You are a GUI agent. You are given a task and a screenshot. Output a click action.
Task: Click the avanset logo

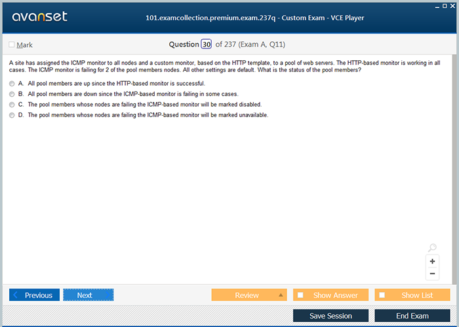tap(39, 17)
